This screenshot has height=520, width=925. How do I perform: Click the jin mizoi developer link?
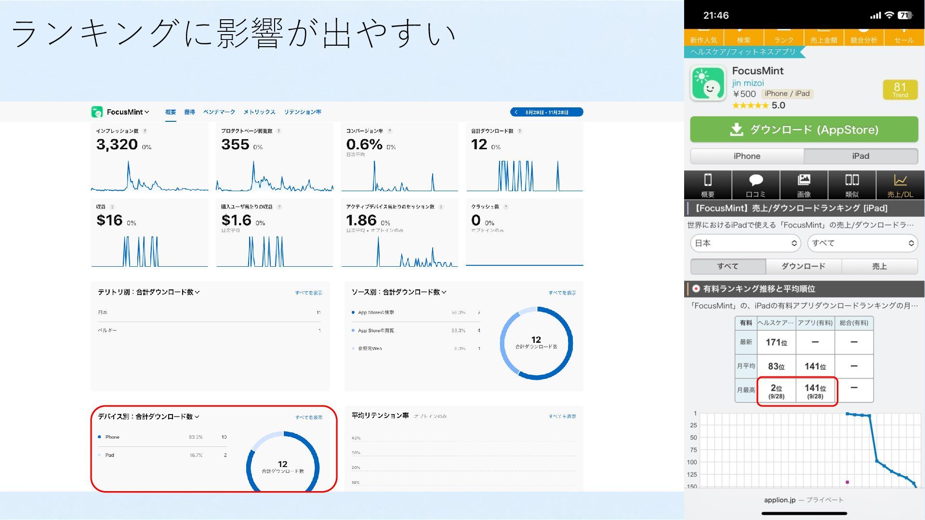[748, 83]
